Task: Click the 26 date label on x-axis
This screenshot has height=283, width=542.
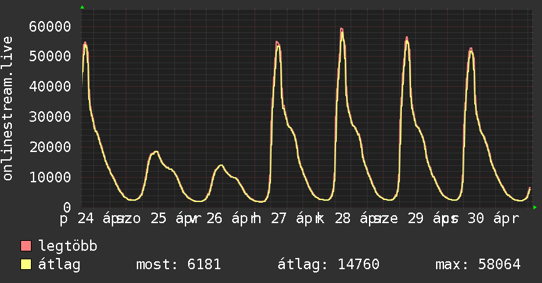Action: tap(214, 219)
